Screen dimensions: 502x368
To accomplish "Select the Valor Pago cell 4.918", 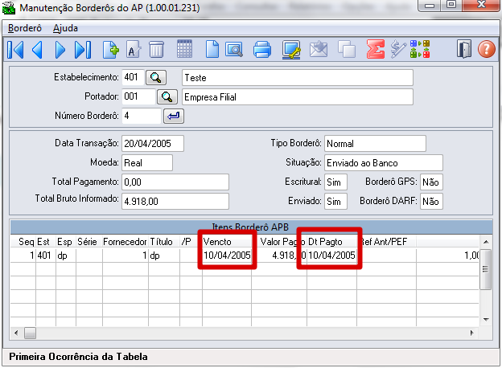I will pyautogui.click(x=279, y=256).
